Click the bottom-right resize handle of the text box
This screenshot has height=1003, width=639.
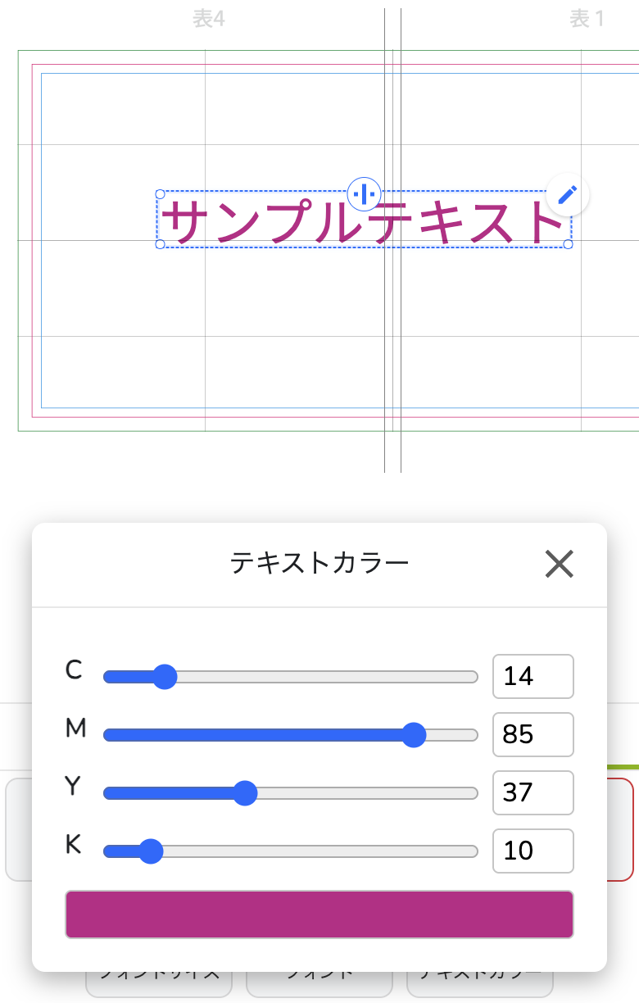(x=567, y=246)
